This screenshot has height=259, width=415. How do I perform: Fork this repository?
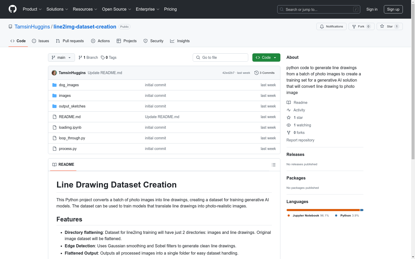click(x=362, y=26)
